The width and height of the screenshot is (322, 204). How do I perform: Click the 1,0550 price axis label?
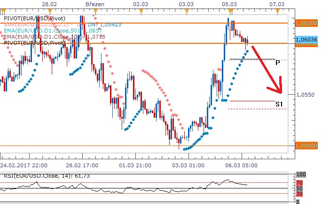(x=305, y=95)
